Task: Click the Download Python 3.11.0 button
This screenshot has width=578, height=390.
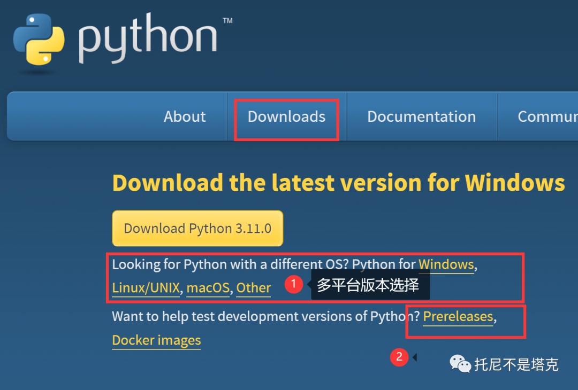Action: click(197, 229)
